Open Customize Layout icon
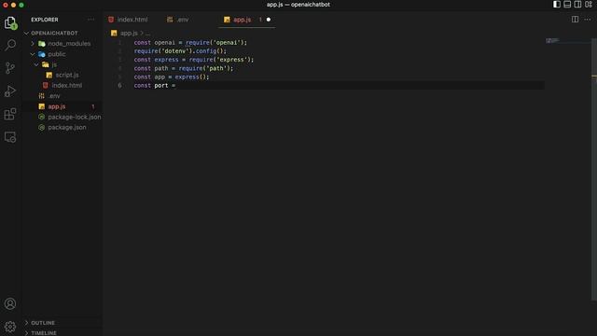This screenshot has width=597, height=336. click(x=589, y=4)
